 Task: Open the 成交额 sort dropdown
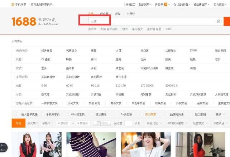coord(33,123)
